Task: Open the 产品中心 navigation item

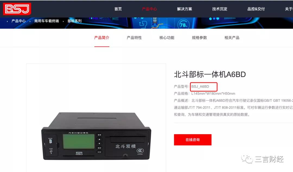Action: tap(149, 9)
